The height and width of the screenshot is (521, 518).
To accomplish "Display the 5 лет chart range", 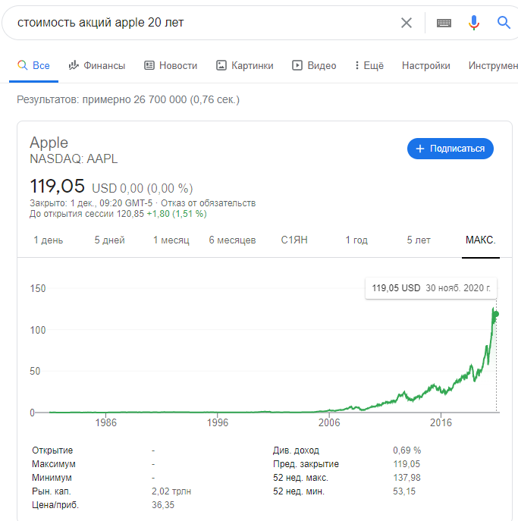I will tap(419, 240).
